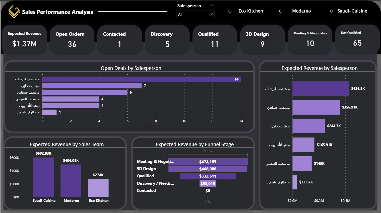The image size is (381, 213).
Task: Select the Saudi-Cuisine radio button
Action: (x=331, y=11)
